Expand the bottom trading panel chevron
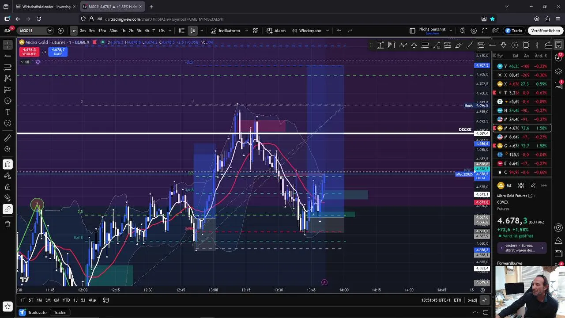The image size is (565, 318). [475, 313]
